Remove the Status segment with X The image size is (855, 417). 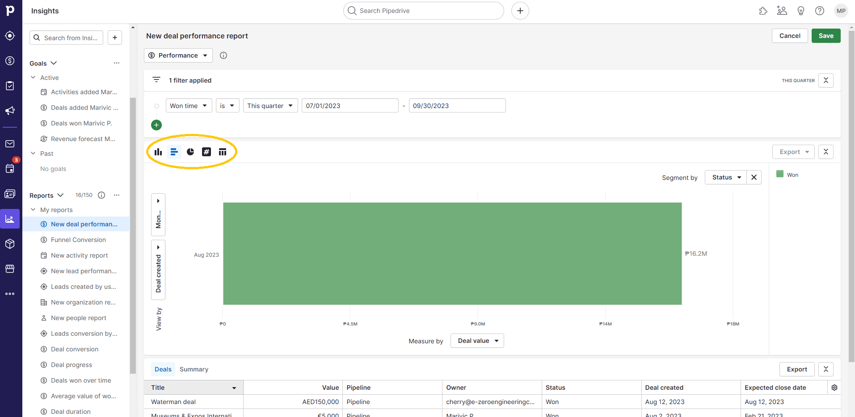(754, 177)
